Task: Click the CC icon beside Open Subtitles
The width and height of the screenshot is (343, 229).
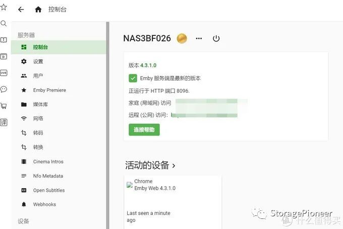Action: pos(24,190)
